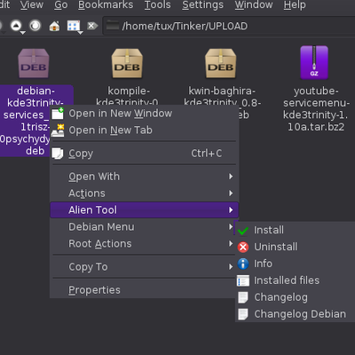
Task: Click the youtube-servicemenu-kde3trinity file name
Action: click(x=316, y=109)
